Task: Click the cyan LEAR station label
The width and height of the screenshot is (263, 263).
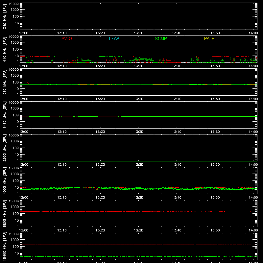Action: point(114,38)
